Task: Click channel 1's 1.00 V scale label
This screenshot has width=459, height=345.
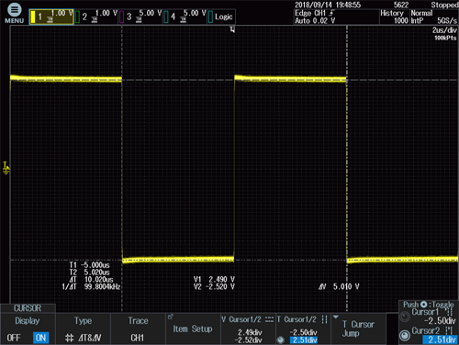Action: (x=62, y=13)
